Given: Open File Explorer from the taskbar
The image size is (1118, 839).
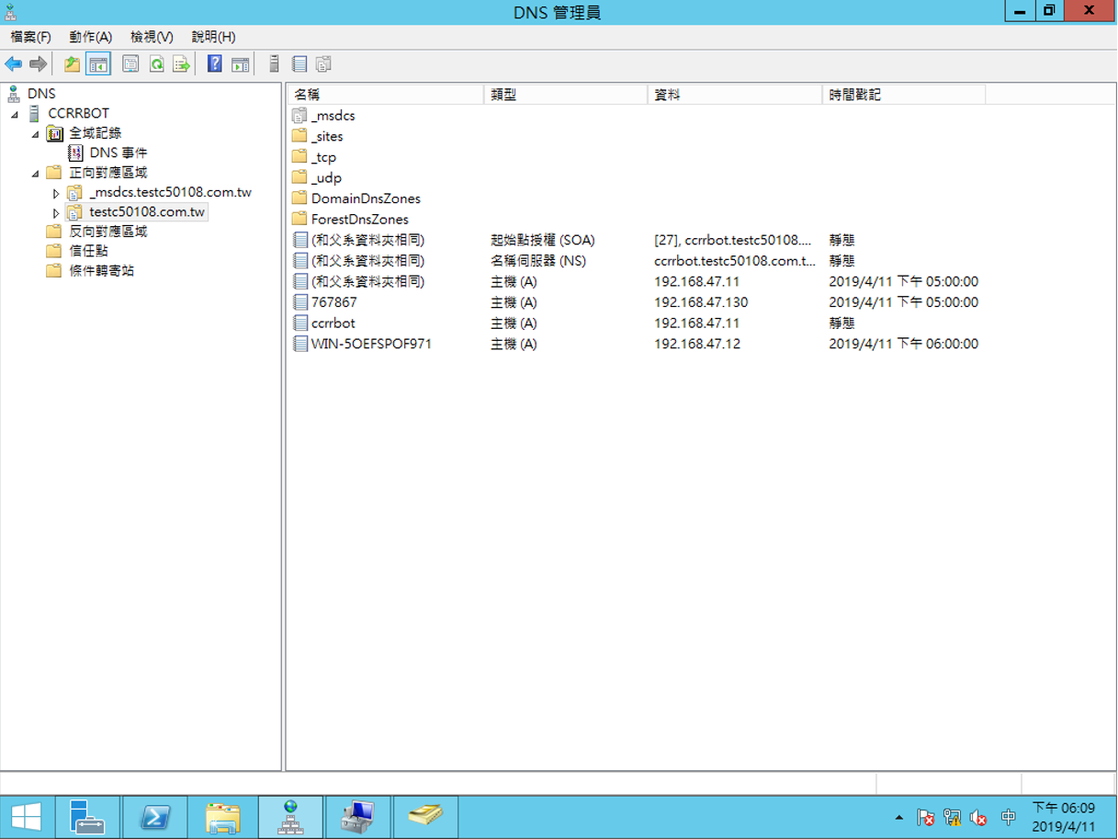Looking at the screenshot, I should (222, 817).
